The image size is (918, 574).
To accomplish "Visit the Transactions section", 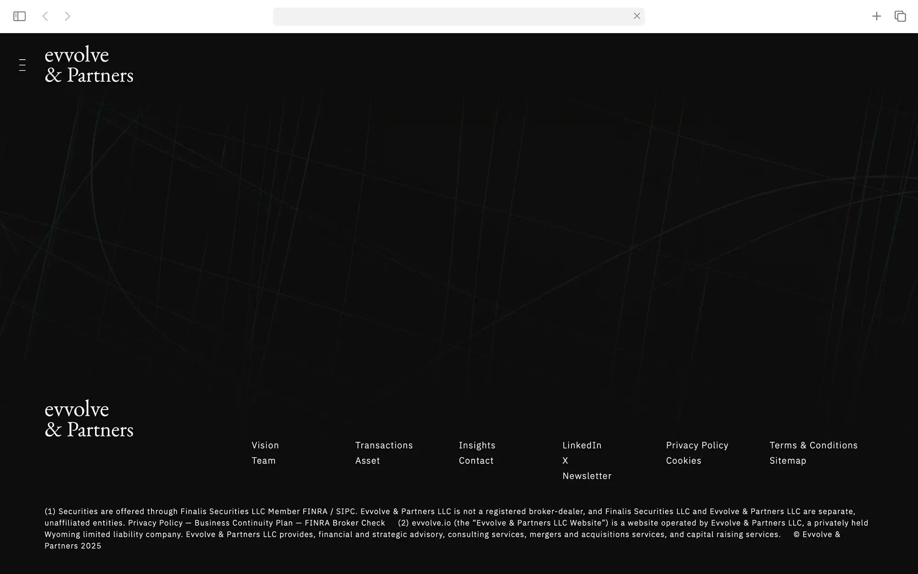I will (384, 445).
